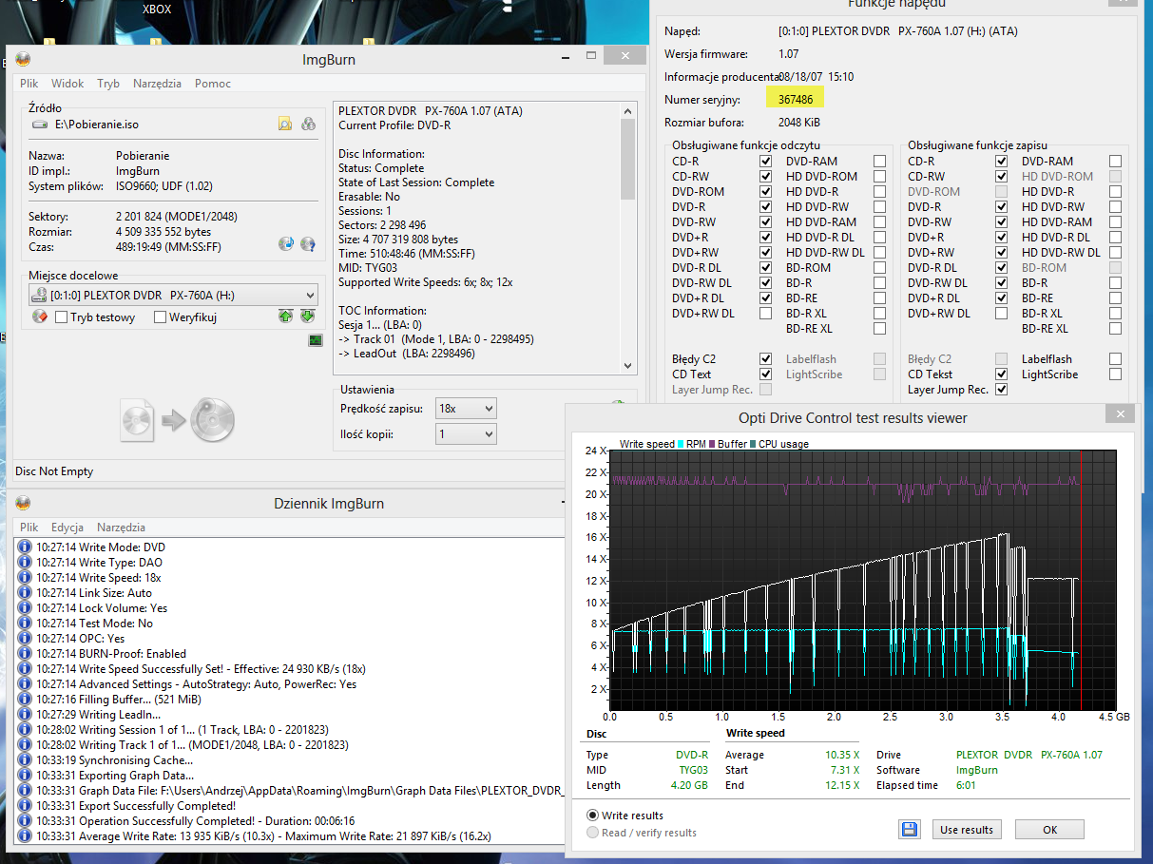
Task: Click the Use results button
Action: [967, 830]
